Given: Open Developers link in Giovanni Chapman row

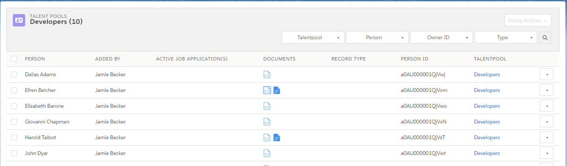Looking at the screenshot, I should [x=487, y=122].
